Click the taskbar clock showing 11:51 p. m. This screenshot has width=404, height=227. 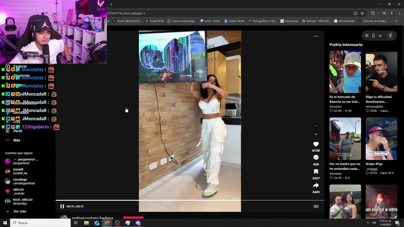click(x=385, y=223)
